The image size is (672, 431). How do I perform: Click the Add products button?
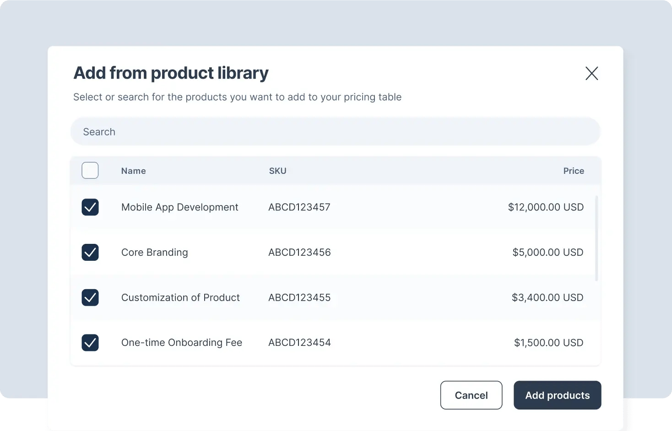coord(557,395)
